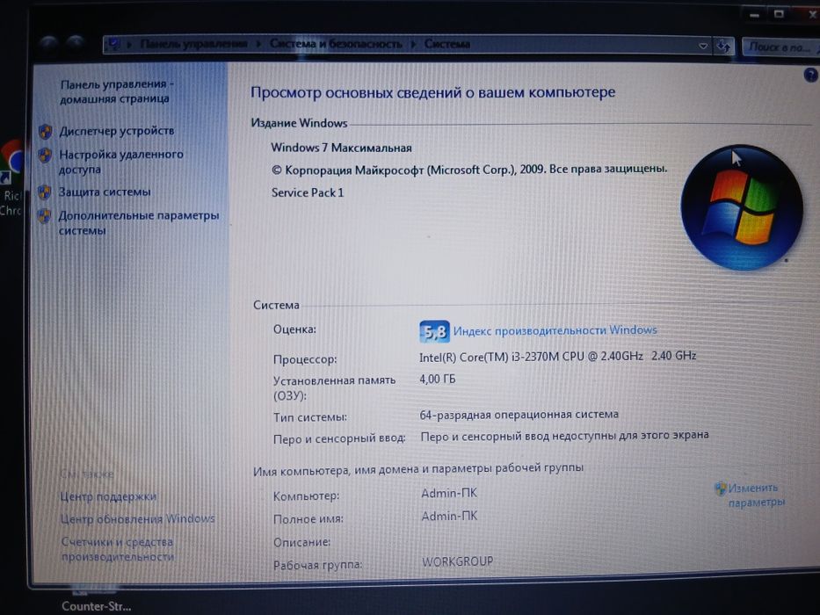Click the Microsoft Corp. 2009 copyright line

click(469, 170)
